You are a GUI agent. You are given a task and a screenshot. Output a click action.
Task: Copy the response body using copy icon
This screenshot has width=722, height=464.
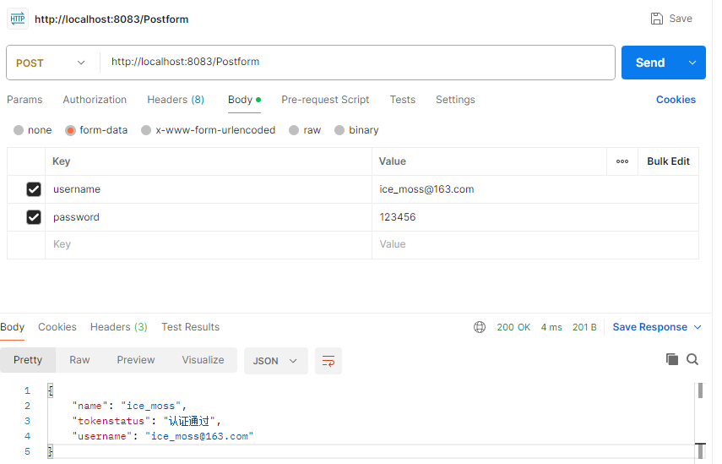(672, 359)
